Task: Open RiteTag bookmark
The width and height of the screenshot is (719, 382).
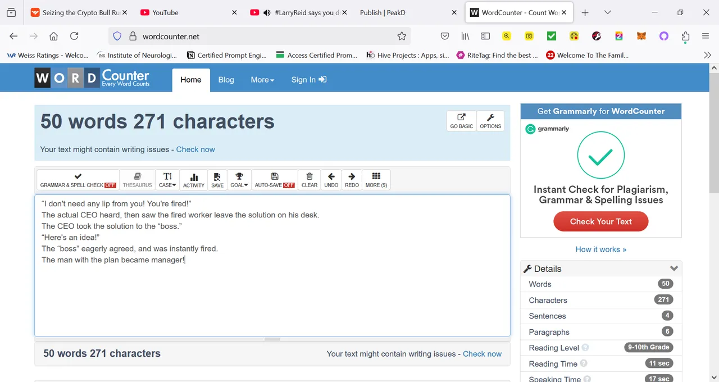Action: 497,55
